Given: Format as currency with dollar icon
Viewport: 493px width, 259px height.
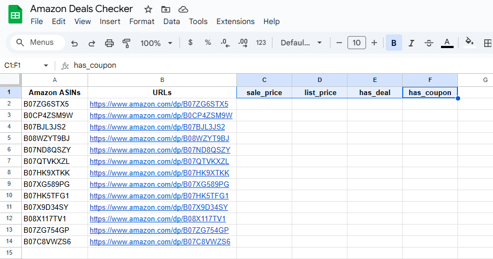Looking at the screenshot, I should pos(190,43).
